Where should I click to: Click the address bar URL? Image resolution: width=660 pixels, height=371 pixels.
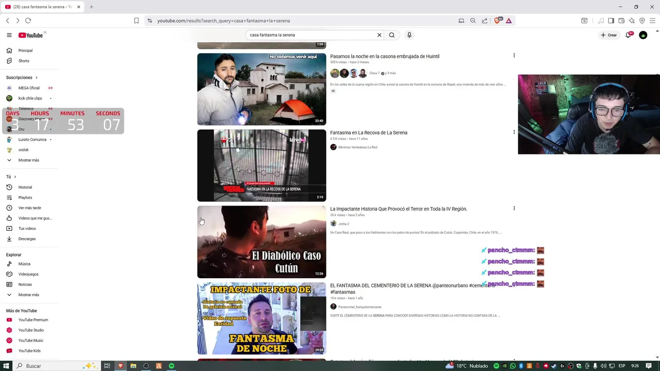tap(224, 21)
